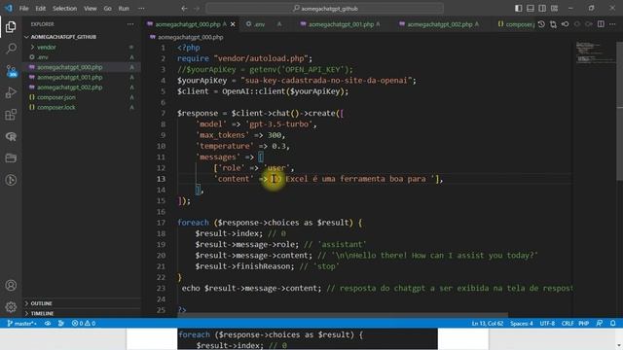This screenshot has width=623, height=350.
Task: Click Ln 13, Col 62 in status bar
Action: tap(488, 324)
